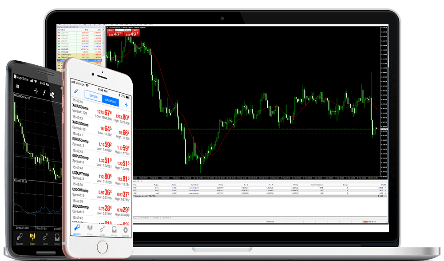Image resolution: width=444 pixels, height=261 pixels.
Task: Select USDCHF row in Market Watch
Action: click(x=79, y=33)
